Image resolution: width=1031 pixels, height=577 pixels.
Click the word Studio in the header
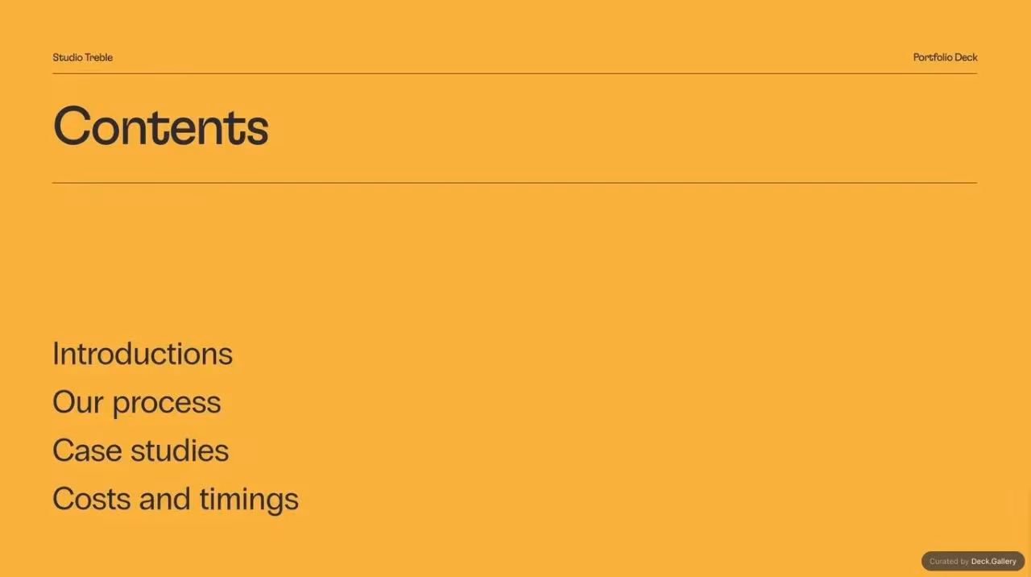67,57
